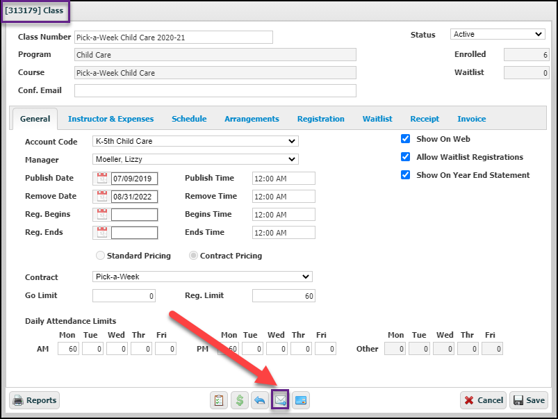This screenshot has height=419, width=558.
Task: Go to the Registration tab
Action: pyautogui.click(x=320, y=119)
